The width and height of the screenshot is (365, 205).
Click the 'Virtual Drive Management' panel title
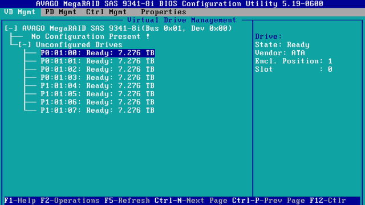[181, 20]
